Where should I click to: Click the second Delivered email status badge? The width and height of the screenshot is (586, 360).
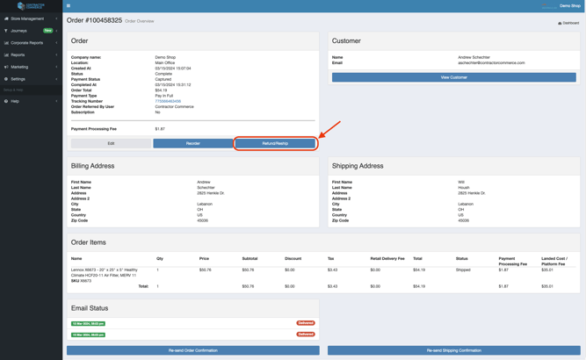[306, 335]
